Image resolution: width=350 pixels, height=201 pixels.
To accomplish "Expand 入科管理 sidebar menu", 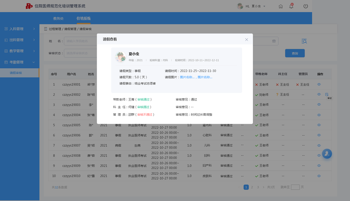I will (x=19, y=29).
